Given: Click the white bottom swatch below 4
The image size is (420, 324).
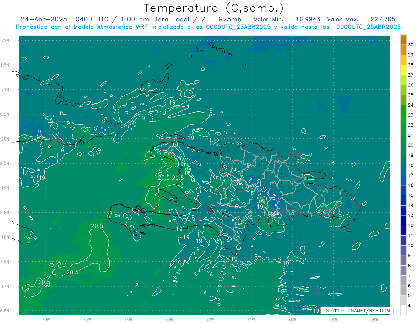Looking at the screenshot, I should (404, 311).
